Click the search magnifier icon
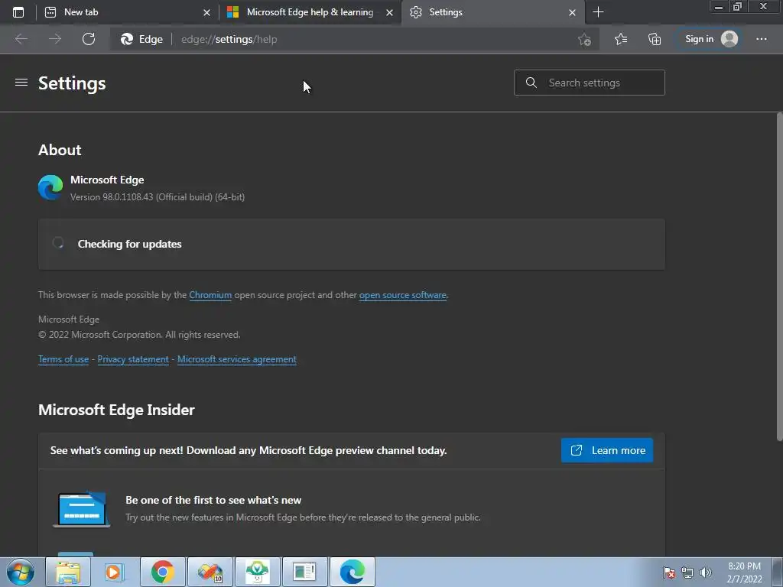Image resolution: width=783 pixels, height=587 pixels. pos(531,83)
